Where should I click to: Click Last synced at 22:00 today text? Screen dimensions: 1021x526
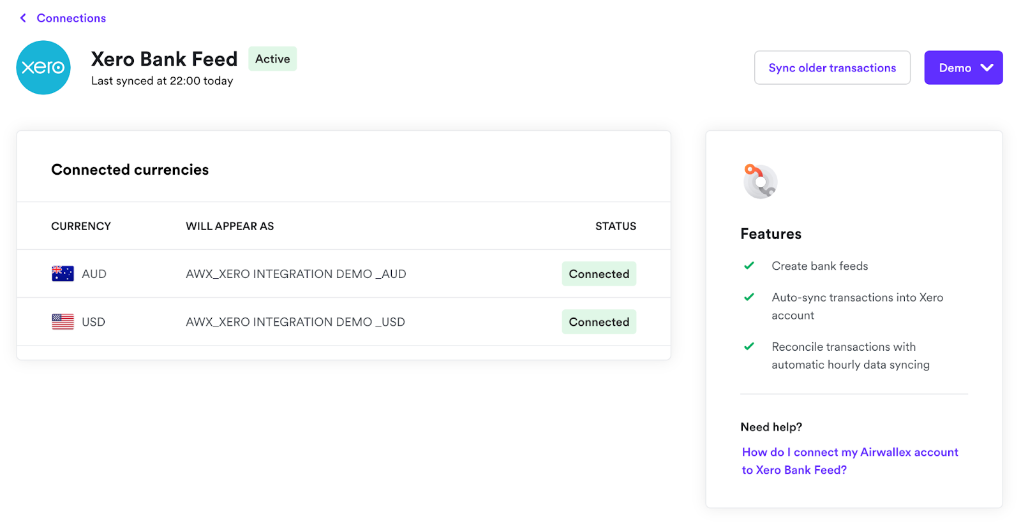click(x=162, y=81)
